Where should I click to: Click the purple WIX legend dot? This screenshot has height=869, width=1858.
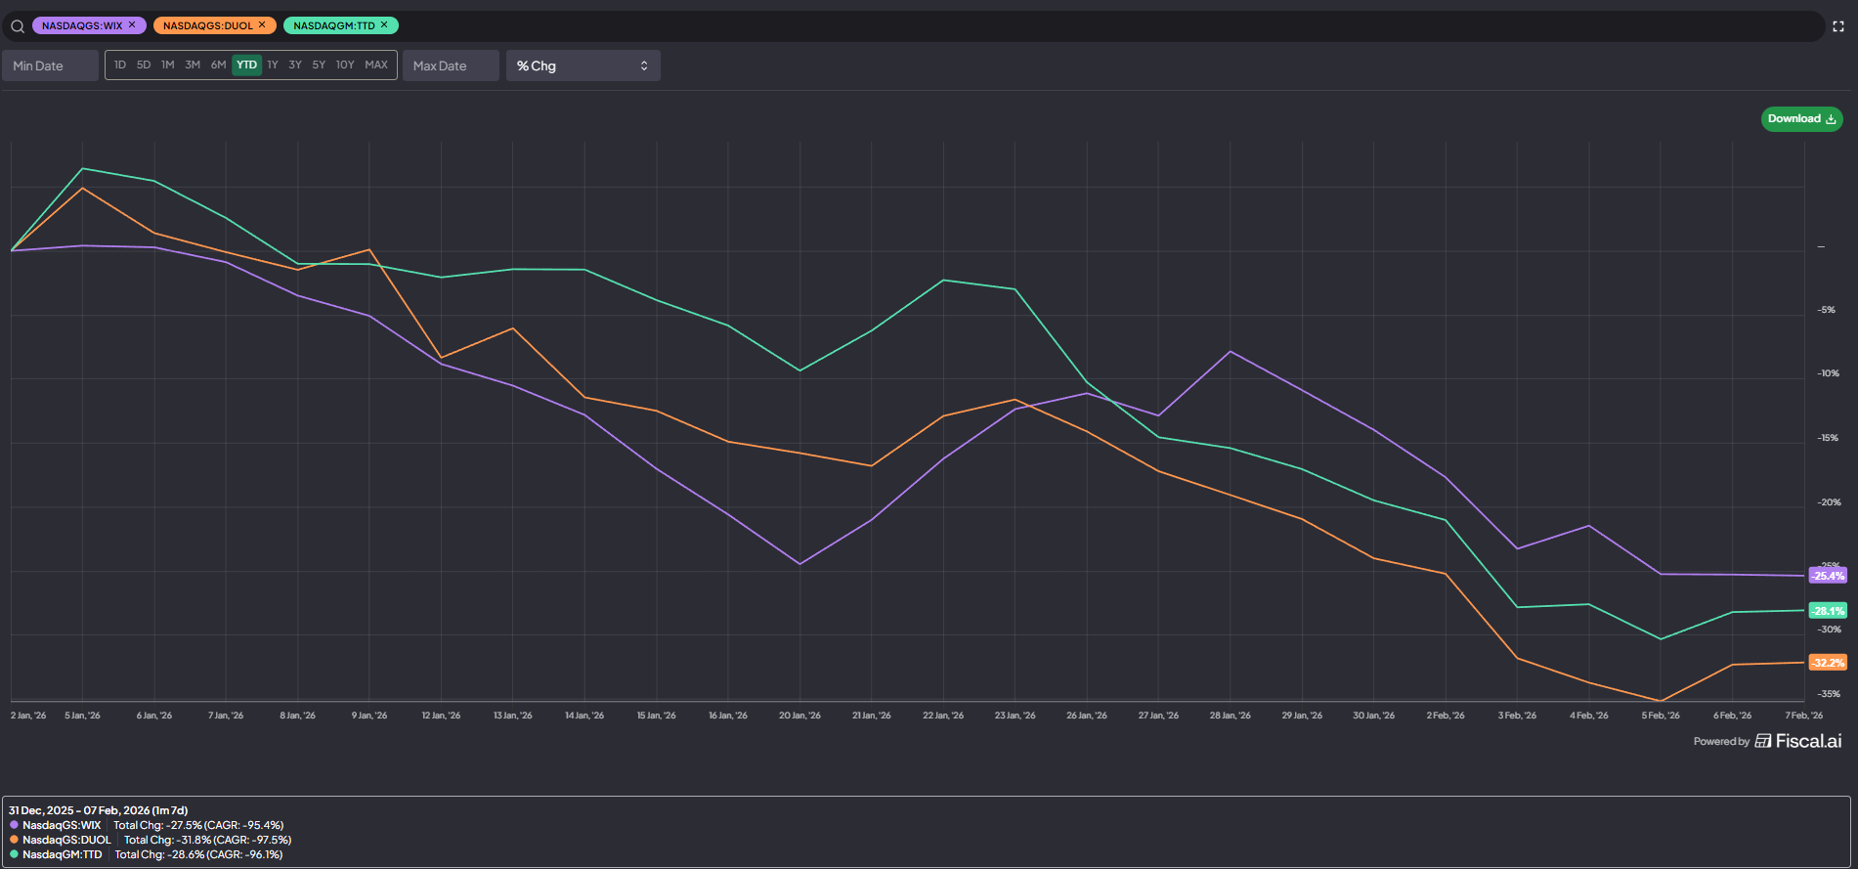click(x=14, y=825)
